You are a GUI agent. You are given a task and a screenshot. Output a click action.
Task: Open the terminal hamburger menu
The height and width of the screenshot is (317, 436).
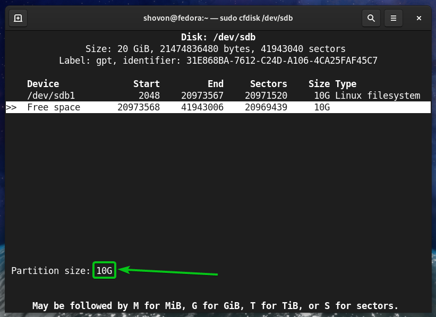(x=393, y=18)
